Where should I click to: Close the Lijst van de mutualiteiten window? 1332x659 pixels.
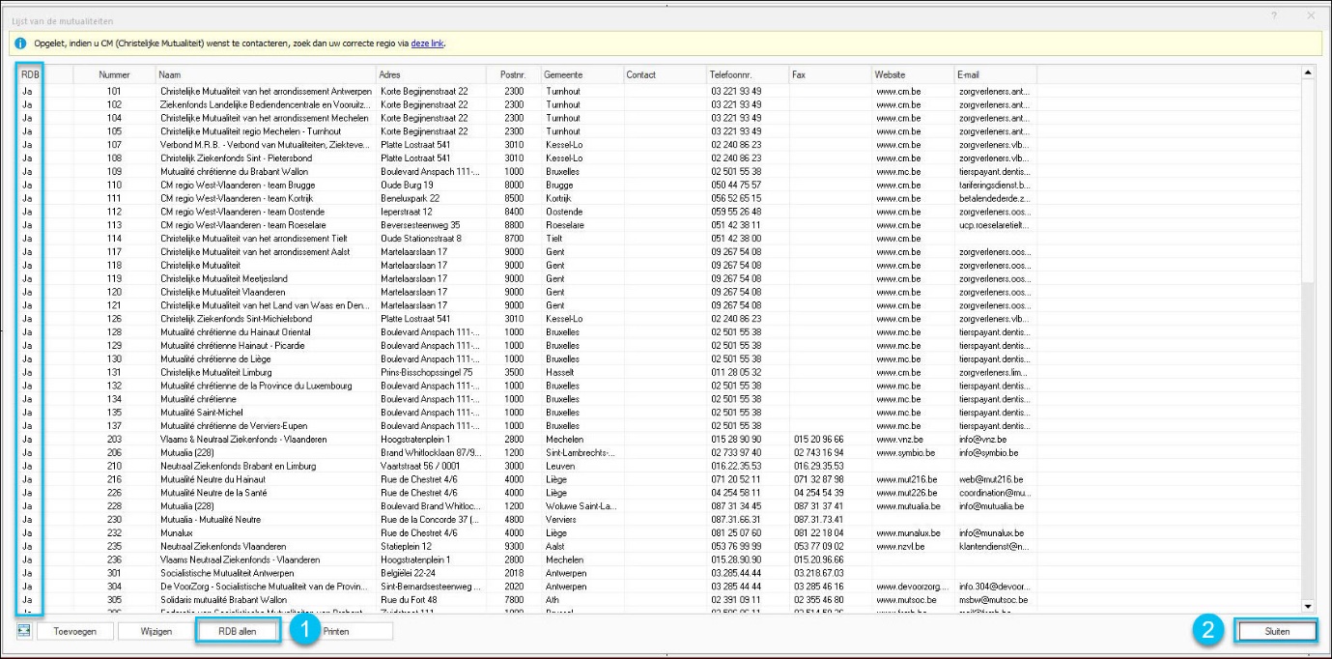click(1311, 15)
